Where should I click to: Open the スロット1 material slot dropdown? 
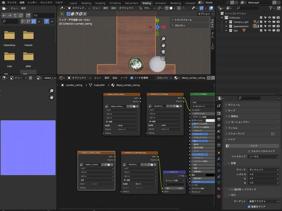point(164,78)
